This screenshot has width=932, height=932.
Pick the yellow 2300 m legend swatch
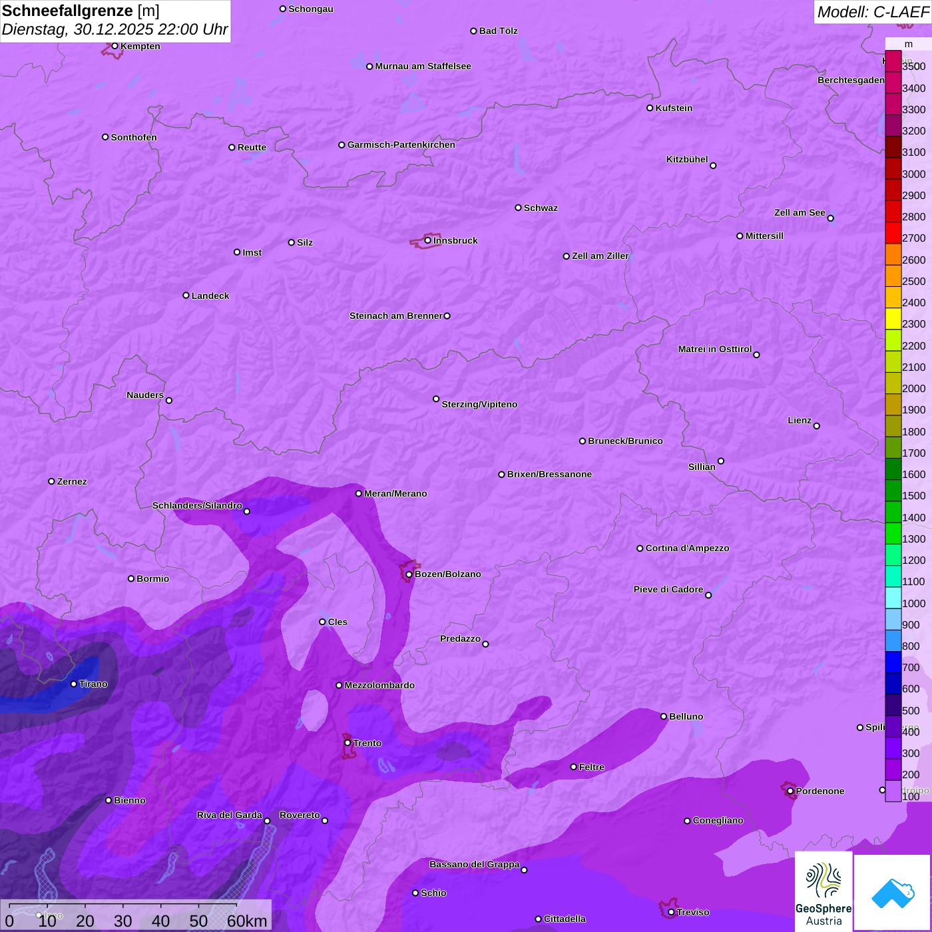(x=893, y=319)
